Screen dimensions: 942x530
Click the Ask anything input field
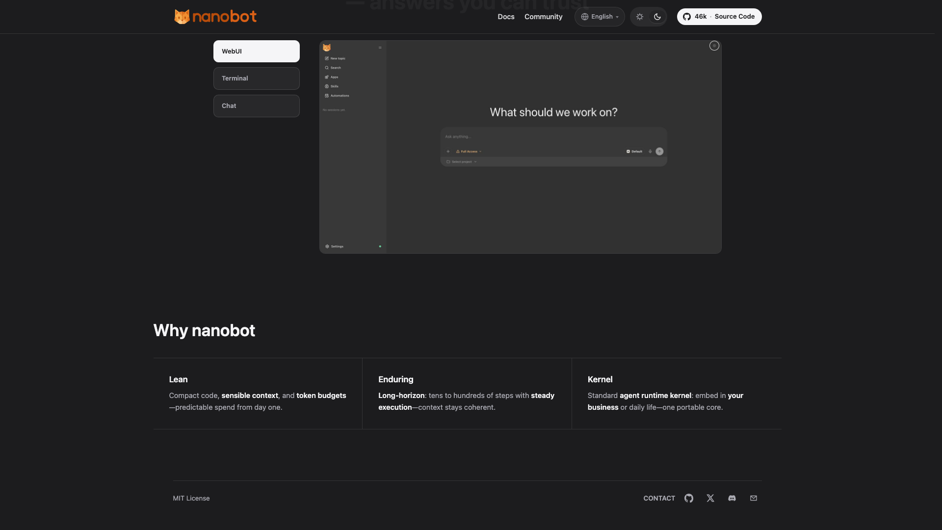553,137
